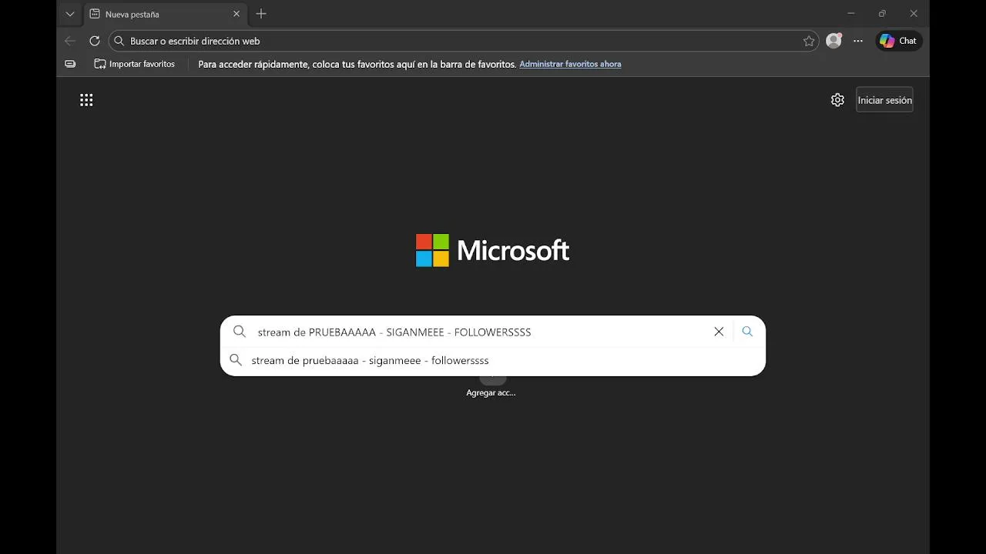
Task: Open Copilot Chat button
Action: (x=899, y=41)
